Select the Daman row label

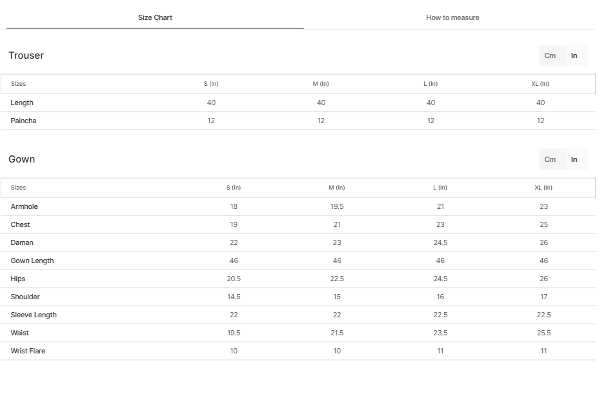(22, 242)
